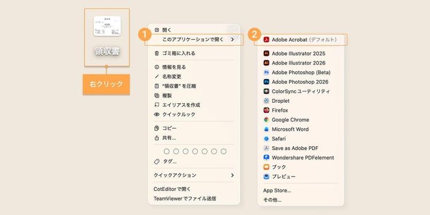
Task: Select the first tag color circle
Action: tap(166, 151)
